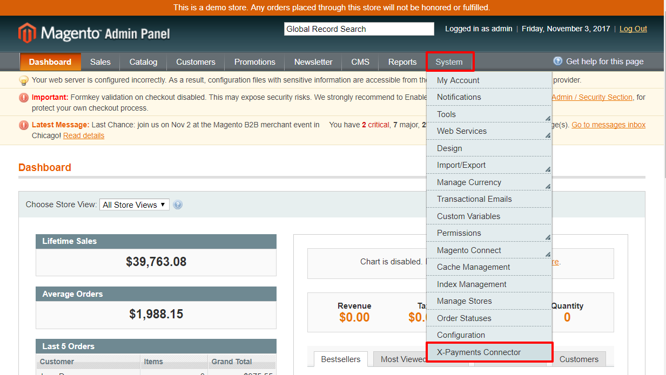The width and height of the screenshot is (666, 375).
Task: Click the Last 5 Orders header
Action: click(x=156, y=346)
